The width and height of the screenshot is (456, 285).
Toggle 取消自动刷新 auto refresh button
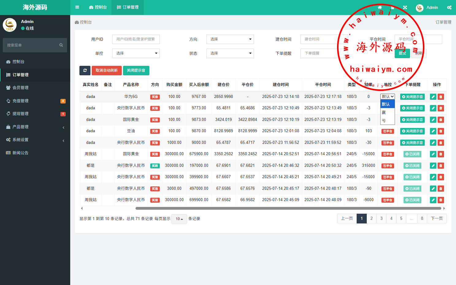[x=106, y=70]
